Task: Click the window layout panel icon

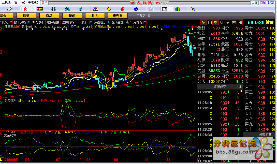Action: [165, 9]
